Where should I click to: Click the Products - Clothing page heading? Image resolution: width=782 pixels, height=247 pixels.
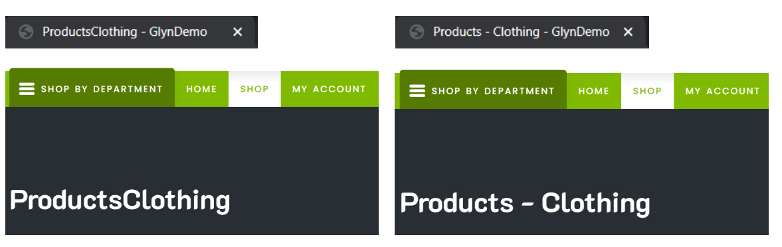(x=525, y=203)
